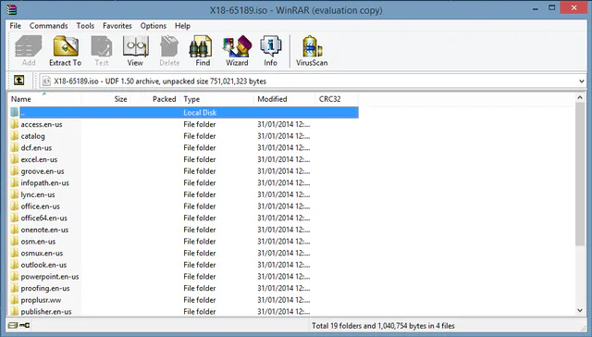Select the groove.en-us folder icon
The image size is (592, 337).
pyautogui.click(x=15, y=171)
